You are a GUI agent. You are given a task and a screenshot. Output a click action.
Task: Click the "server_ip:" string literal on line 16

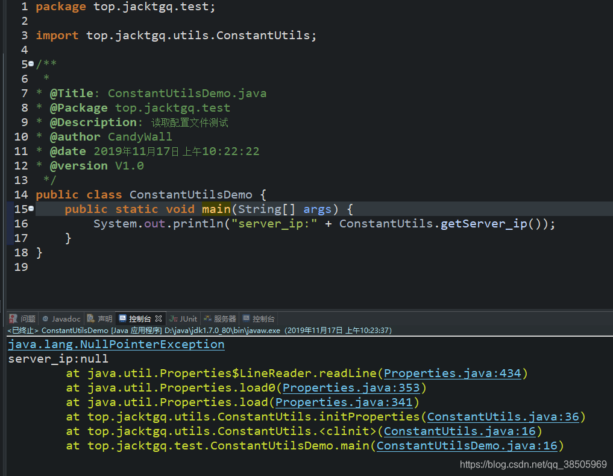coord(274,223)
